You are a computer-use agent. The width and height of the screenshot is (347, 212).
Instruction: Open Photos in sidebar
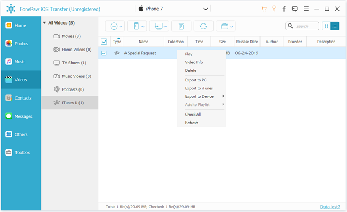point(21,44)
